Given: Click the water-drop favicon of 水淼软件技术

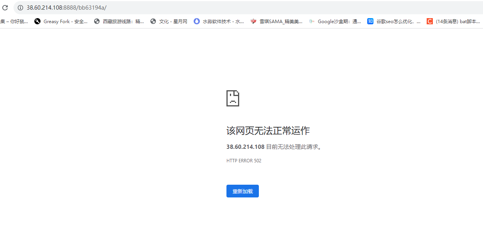Looking at the screenshot, I should (197, 22).
